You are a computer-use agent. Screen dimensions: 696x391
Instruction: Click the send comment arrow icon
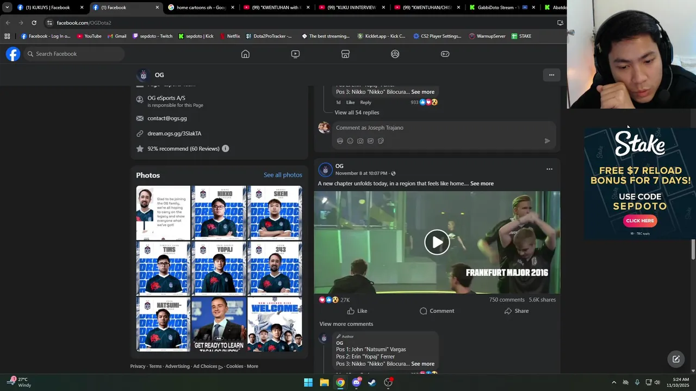pyautogui.click(x=547, y=141)
